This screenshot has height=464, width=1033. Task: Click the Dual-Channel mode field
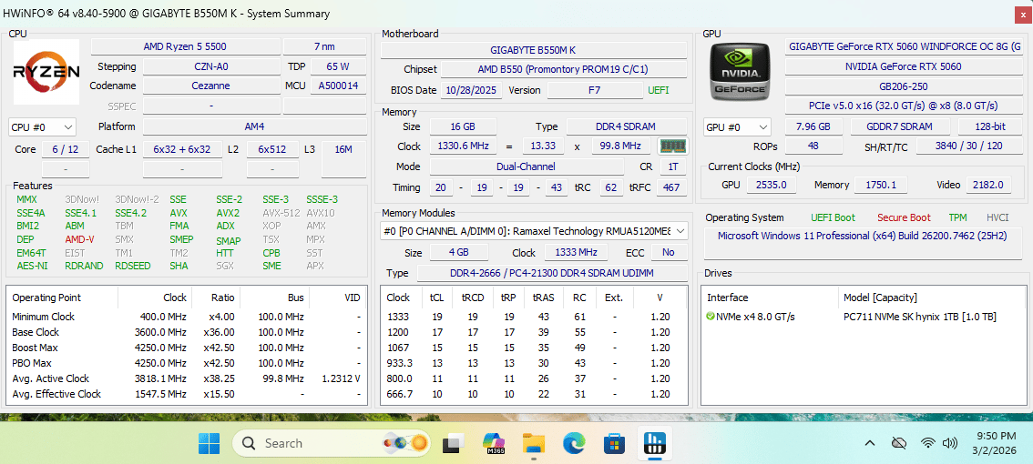(x=526, y=167)
